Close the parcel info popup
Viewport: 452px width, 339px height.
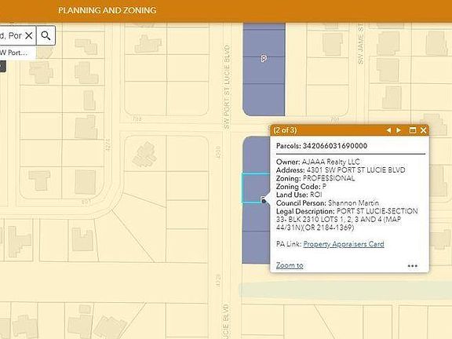pyautogui.click(x=423, y=130)
